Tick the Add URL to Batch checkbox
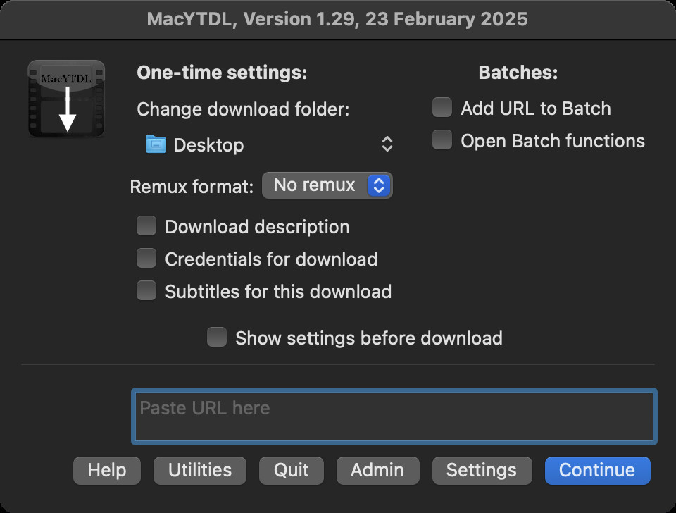 tap(442, 108)
